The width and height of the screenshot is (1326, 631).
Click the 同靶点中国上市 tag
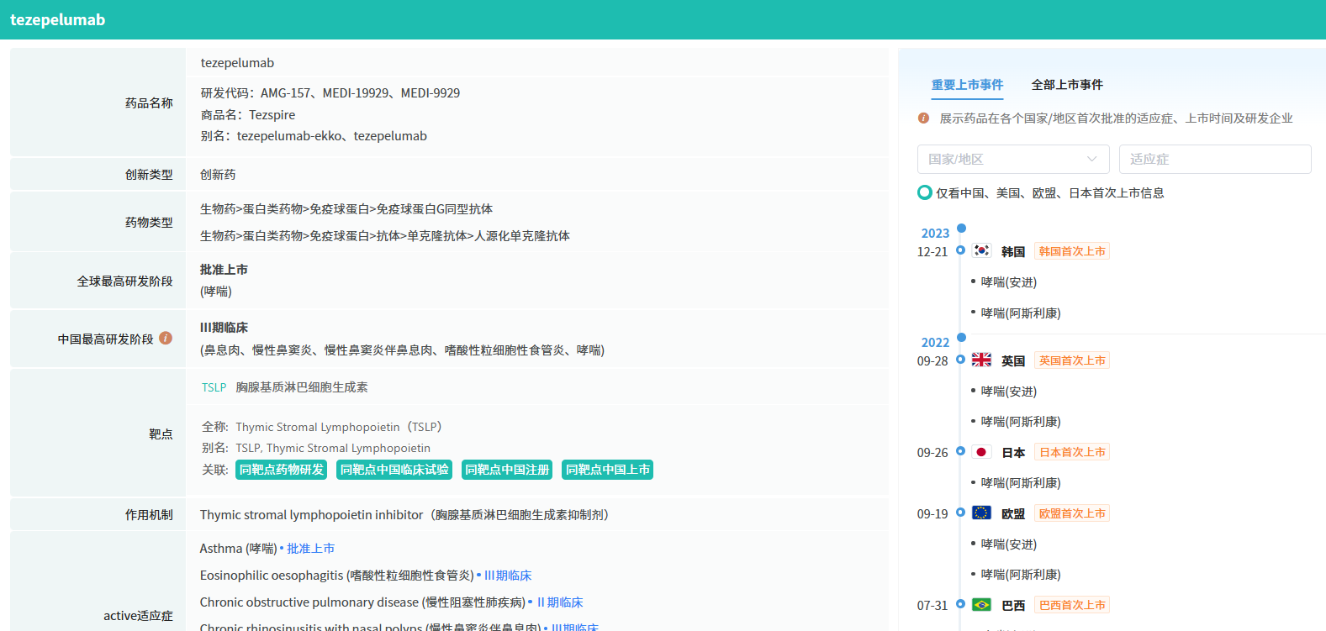point(607,470)
